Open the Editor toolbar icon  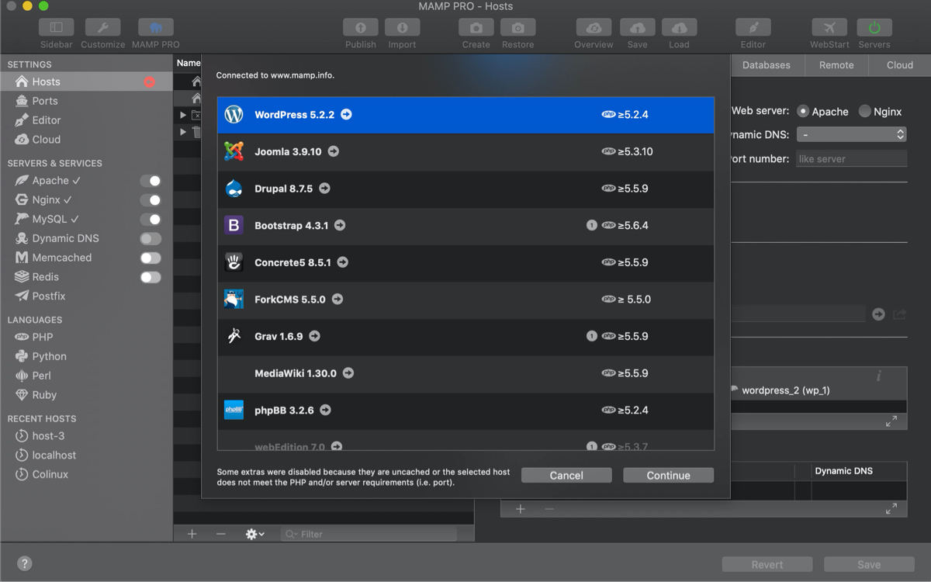coord(753,27)
